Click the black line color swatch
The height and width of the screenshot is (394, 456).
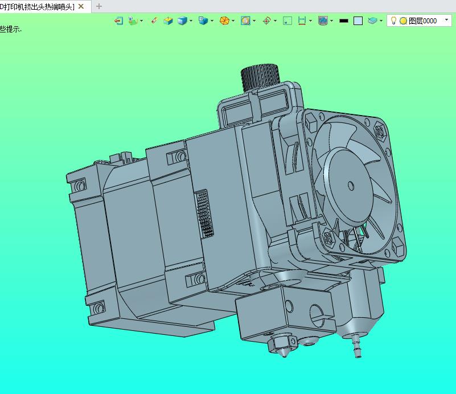pos(344,21)
